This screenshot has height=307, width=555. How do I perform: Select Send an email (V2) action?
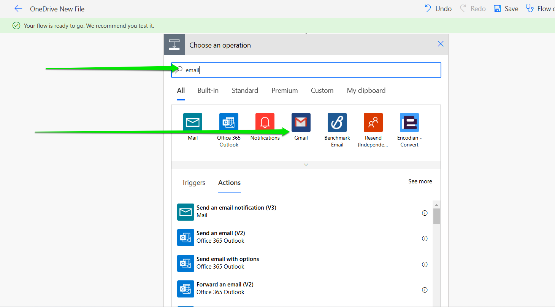pyautogui.click(x=302, y=237)
